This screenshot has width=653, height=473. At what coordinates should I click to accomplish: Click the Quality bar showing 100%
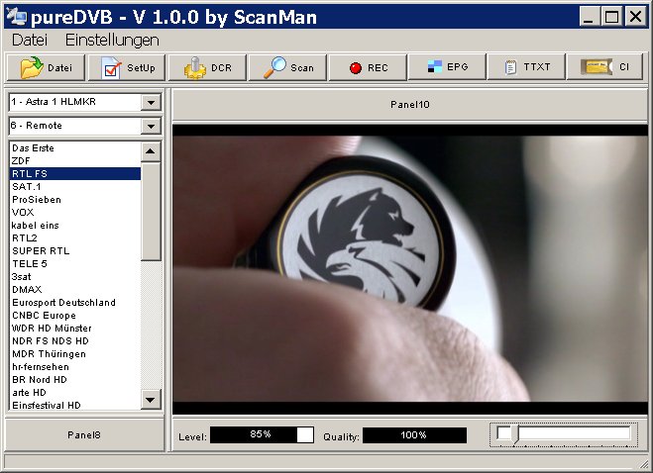(414, 435)
